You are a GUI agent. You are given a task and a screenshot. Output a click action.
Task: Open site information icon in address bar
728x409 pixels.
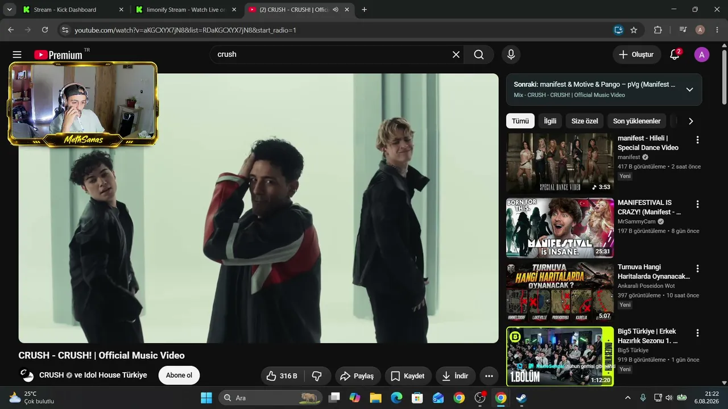64,30
